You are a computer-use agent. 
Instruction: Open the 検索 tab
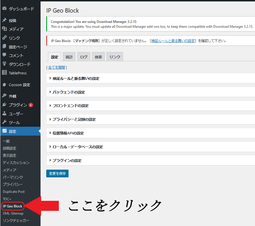99,57
